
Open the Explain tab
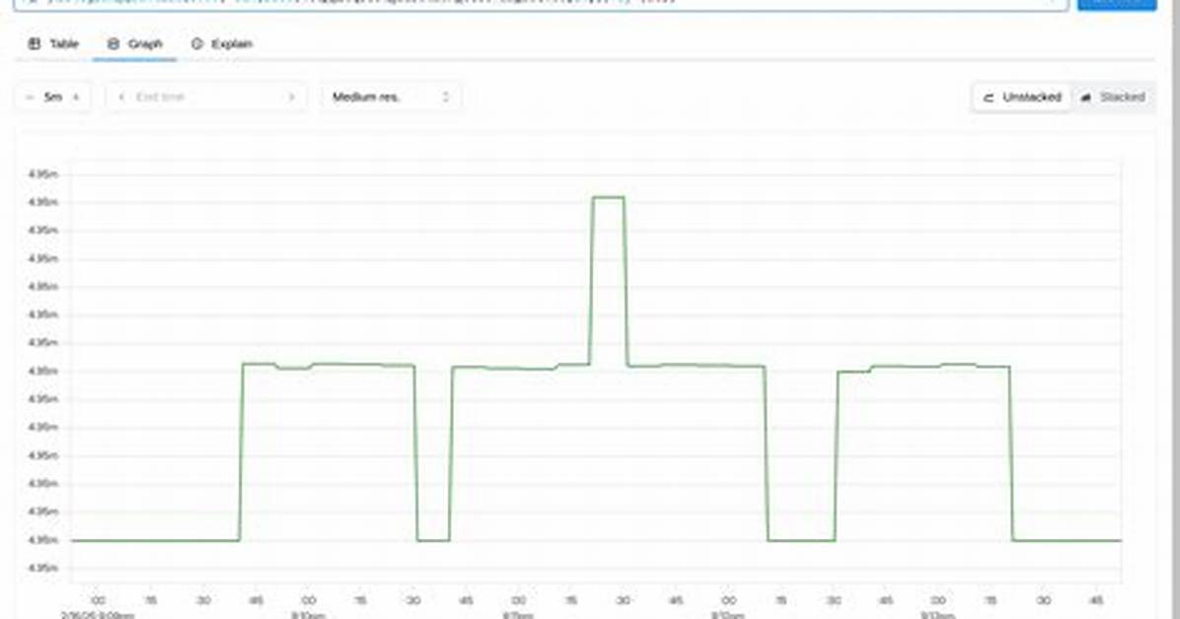tap(221, 43)
